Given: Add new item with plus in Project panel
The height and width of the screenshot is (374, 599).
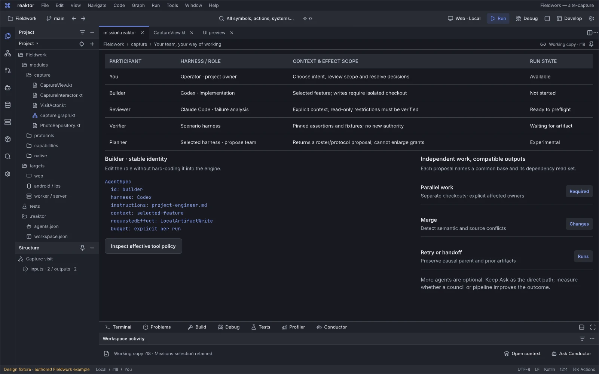Looking at the screenshot, I should pyautogui.click(x=92, y=44).
